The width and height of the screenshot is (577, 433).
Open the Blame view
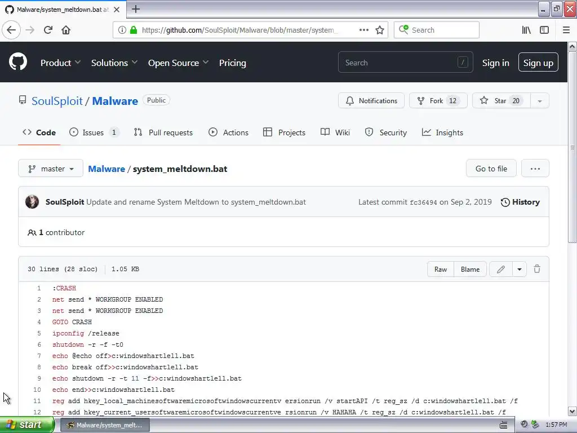coord(471,269)
